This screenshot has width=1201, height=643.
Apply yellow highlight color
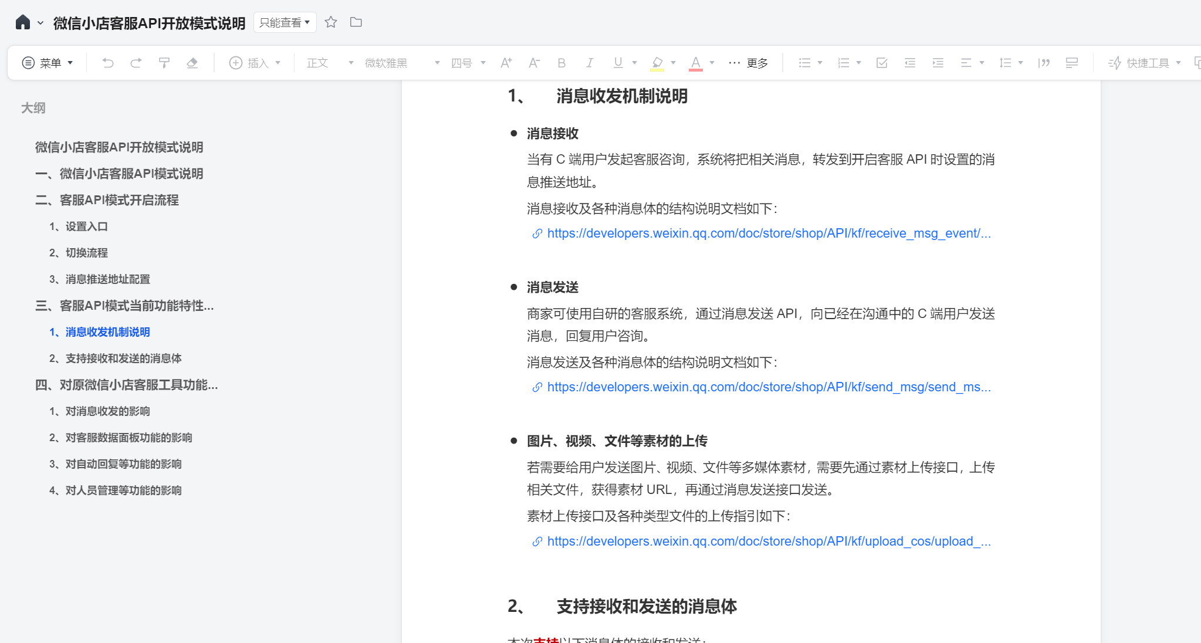657,63
